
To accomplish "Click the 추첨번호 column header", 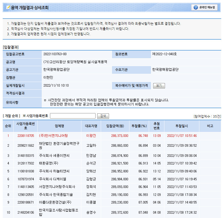I will pos(156,126).
